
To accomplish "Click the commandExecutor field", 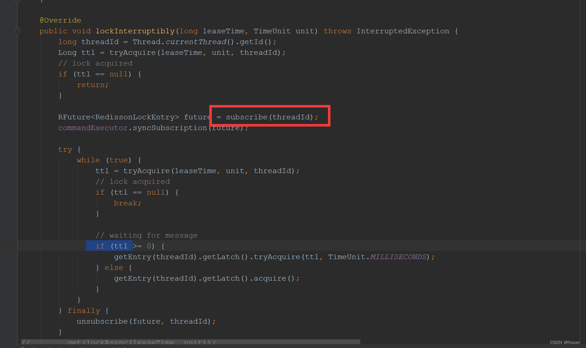I will click(93, 128).
